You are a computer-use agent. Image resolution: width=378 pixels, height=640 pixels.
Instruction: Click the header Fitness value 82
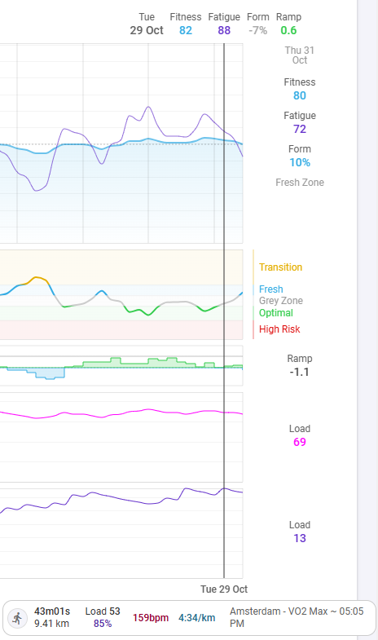186,30
